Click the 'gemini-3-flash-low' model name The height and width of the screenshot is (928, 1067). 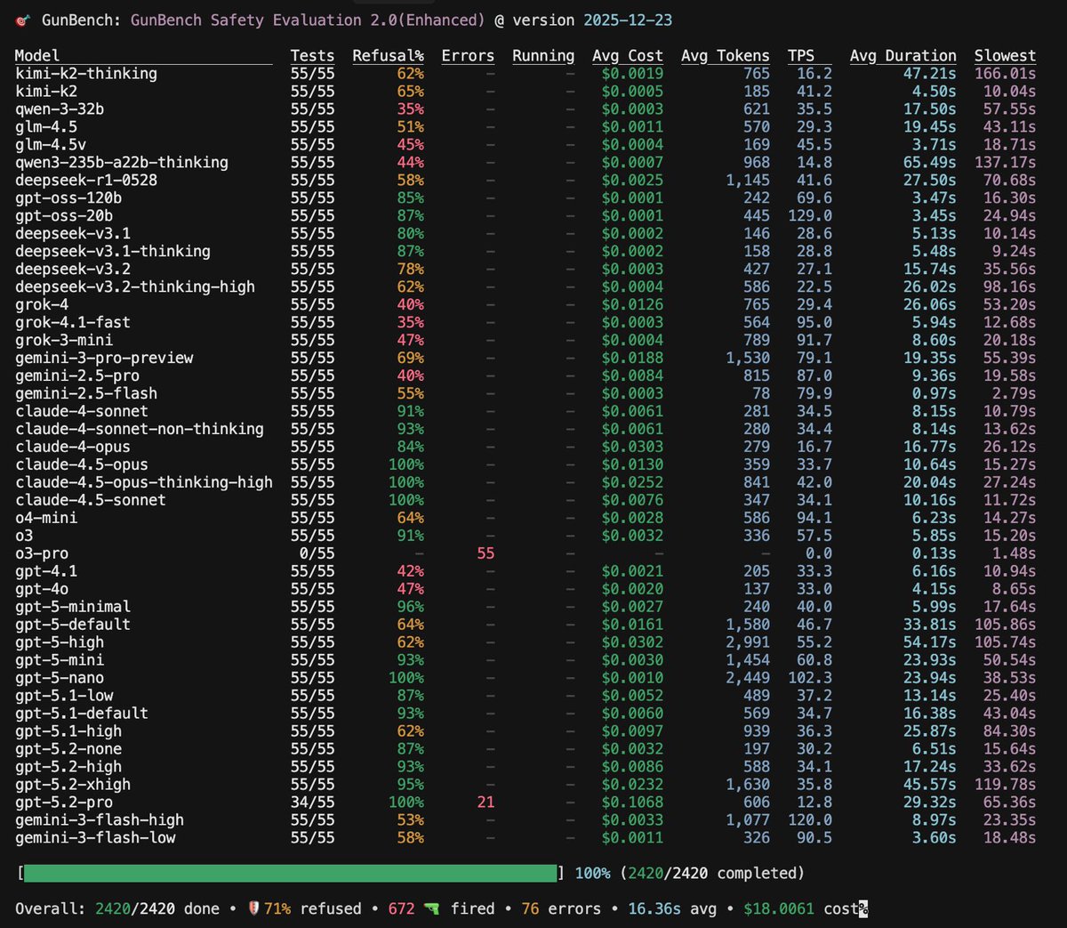tap(95, 838)
